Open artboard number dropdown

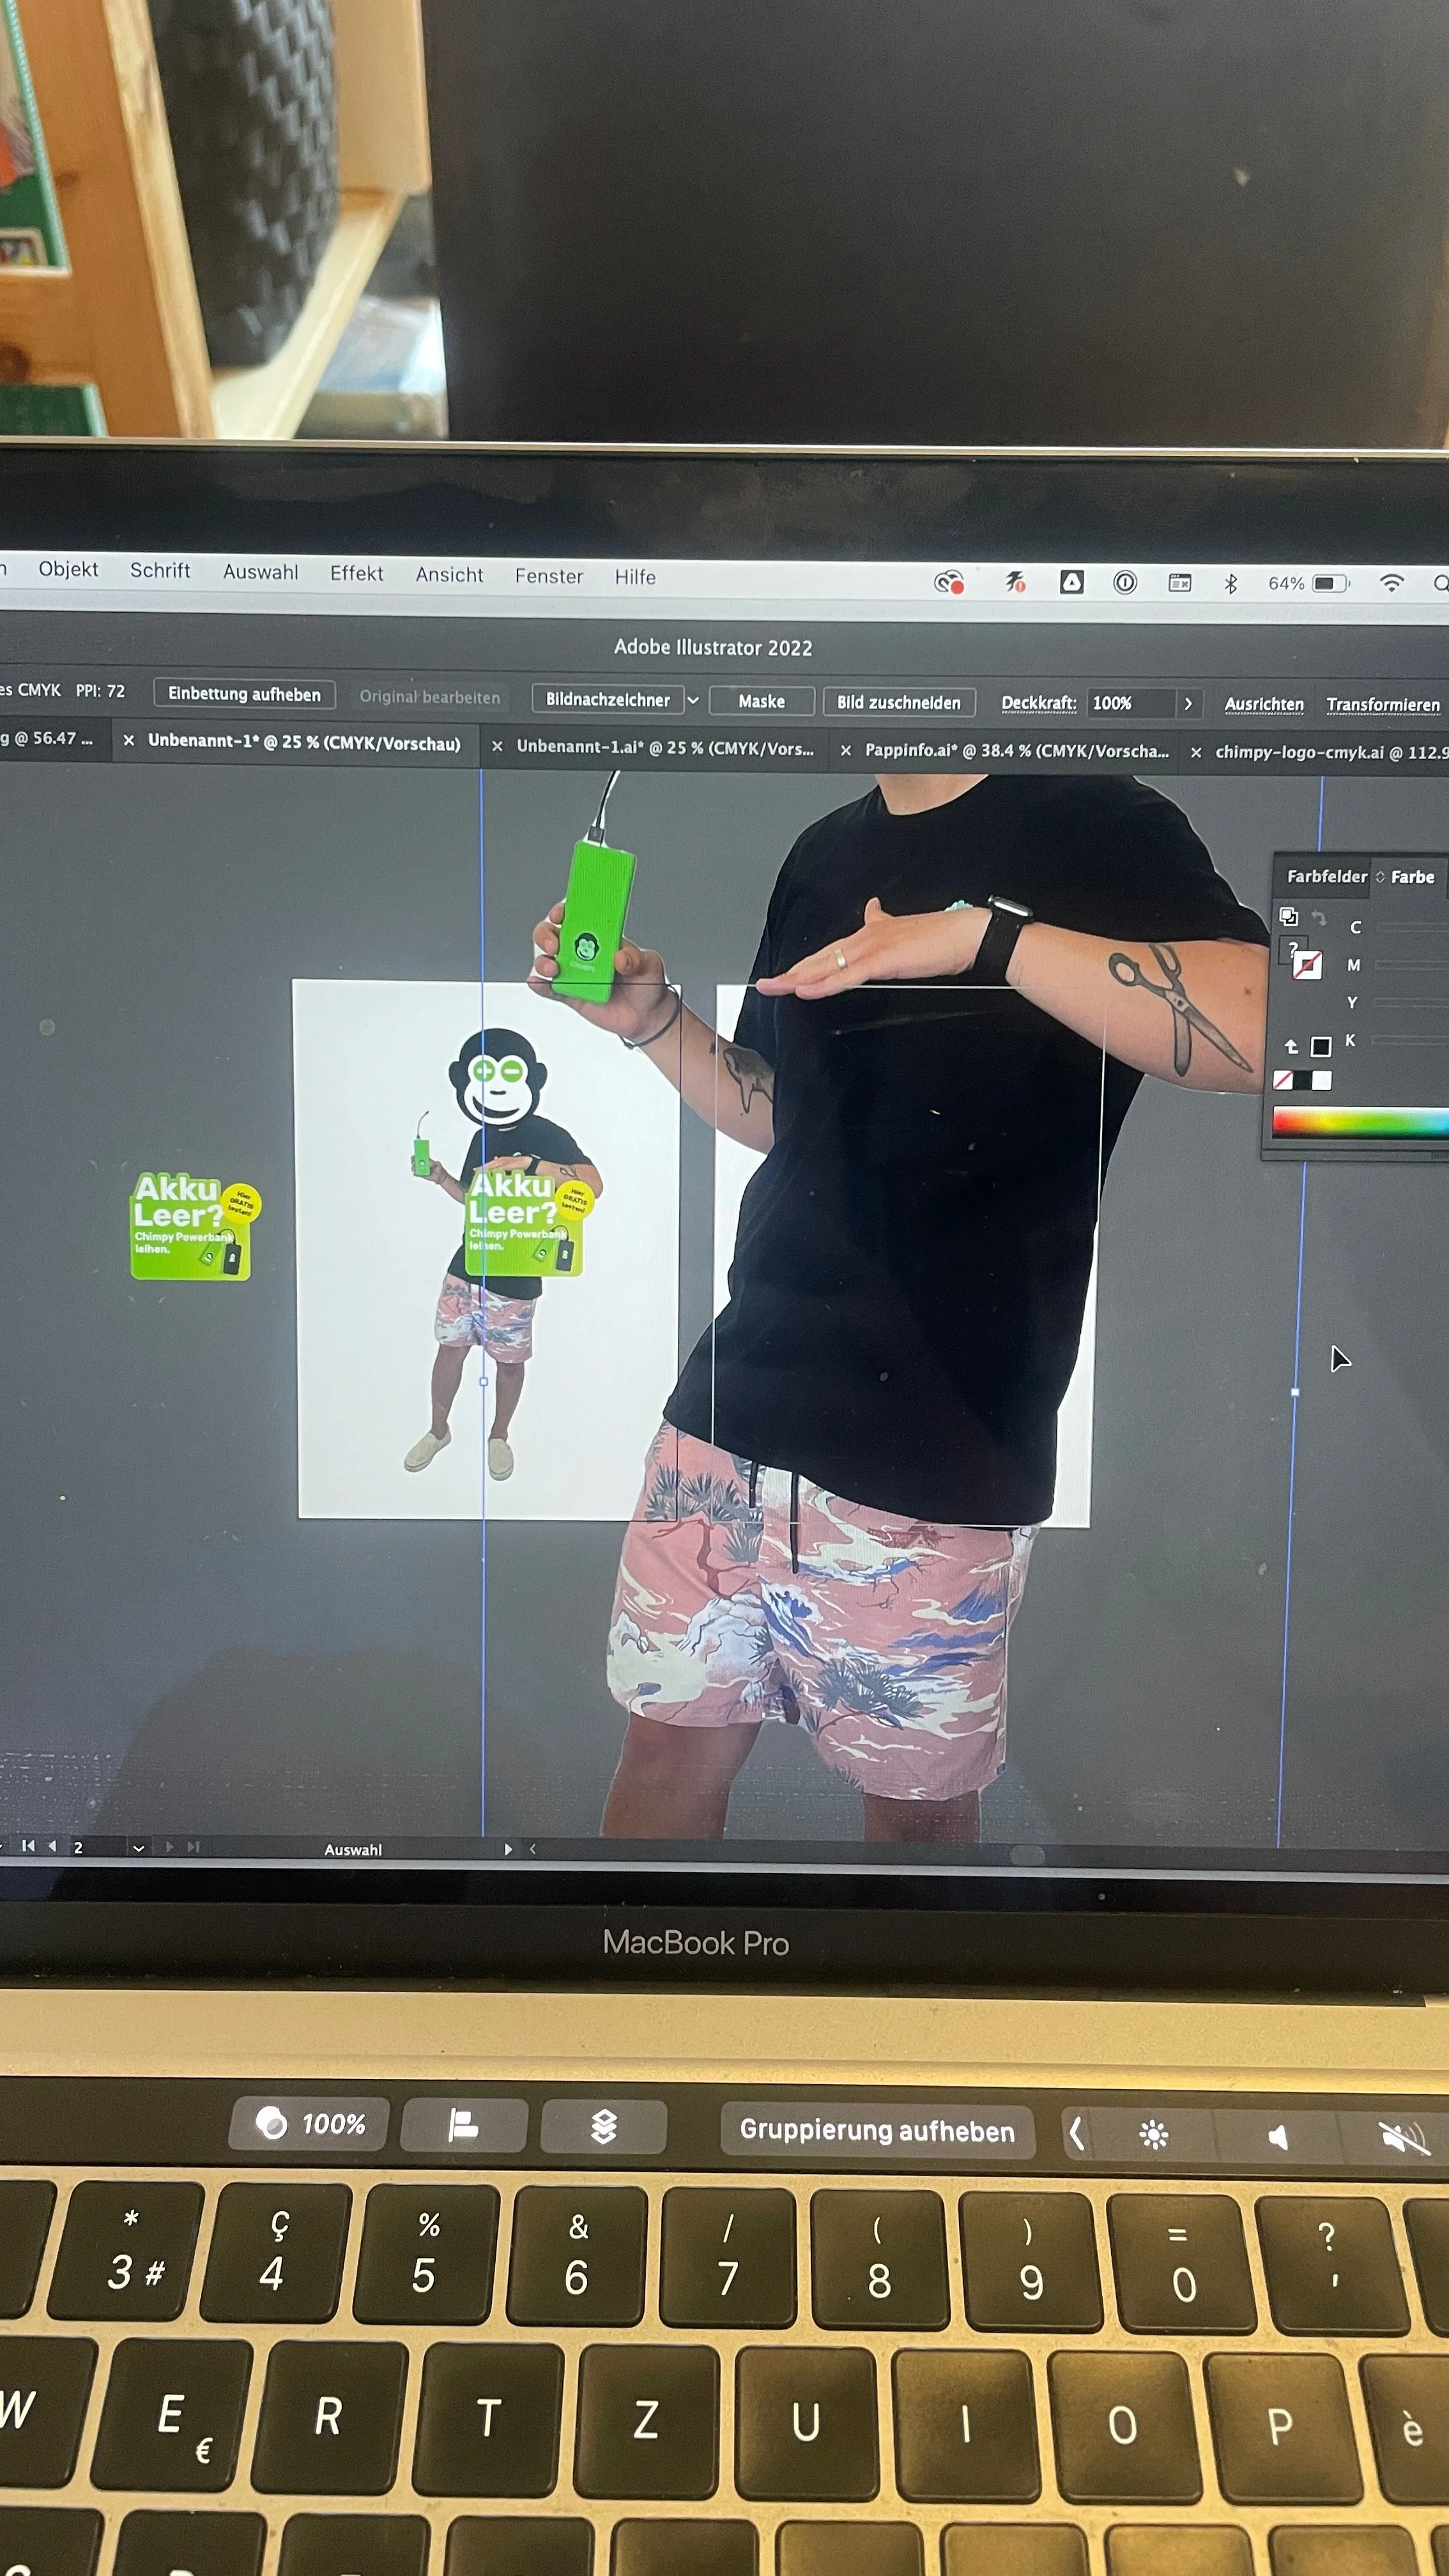pyautogui.click(x=139, y=1848)
